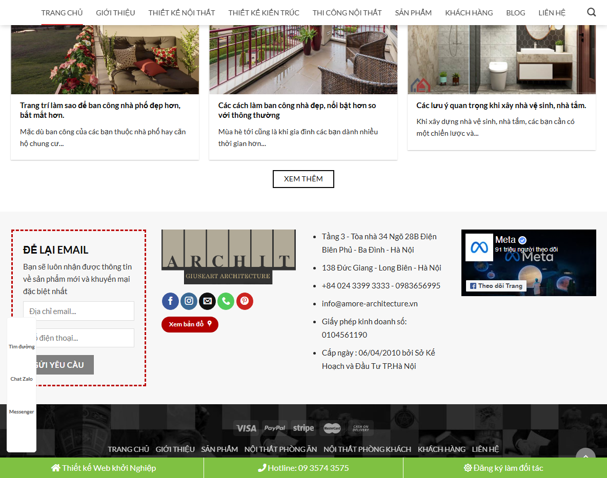Open the THIẾT KẾ KIẾN TRÚC menu
The height and width of the screenshot is (478, 607).
click(x=264, y=12)
